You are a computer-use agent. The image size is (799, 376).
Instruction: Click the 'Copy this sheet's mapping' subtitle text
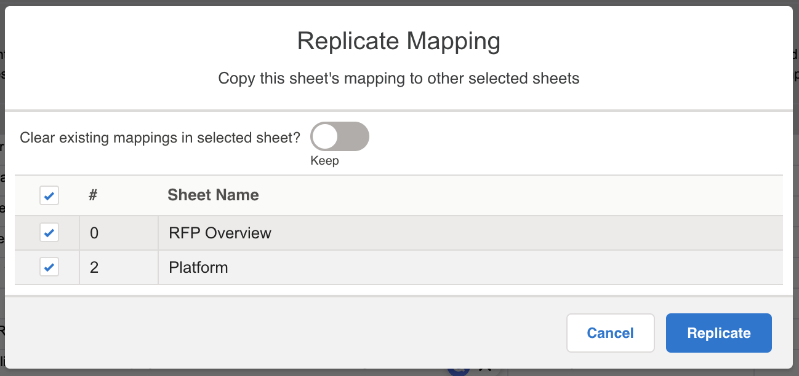click(399, 79)
